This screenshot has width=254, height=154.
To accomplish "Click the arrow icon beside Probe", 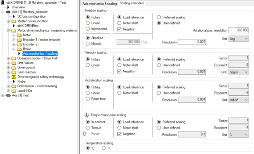I will pos(14,81).
